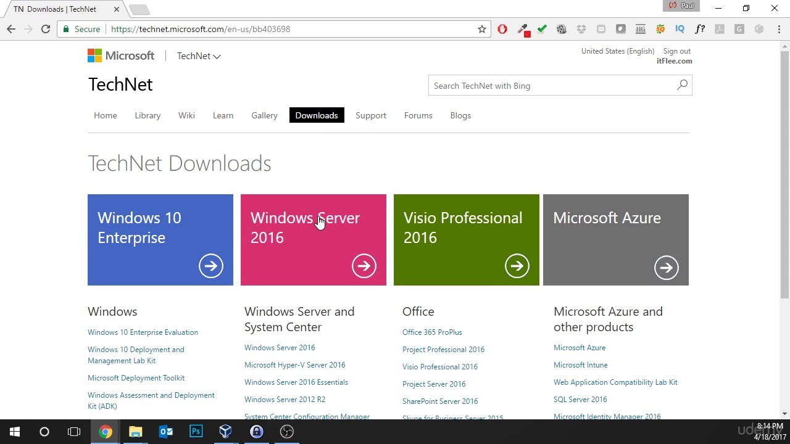Open Windows 10 Enterprise Evaluation link
The image size is (790, 444).
(143, 332)
